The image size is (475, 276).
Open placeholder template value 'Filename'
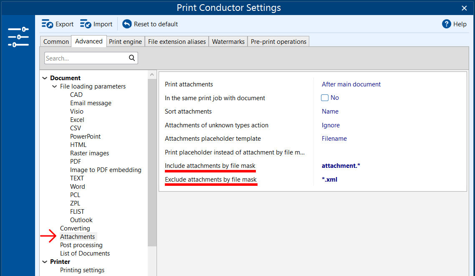[x=334, y=139]
